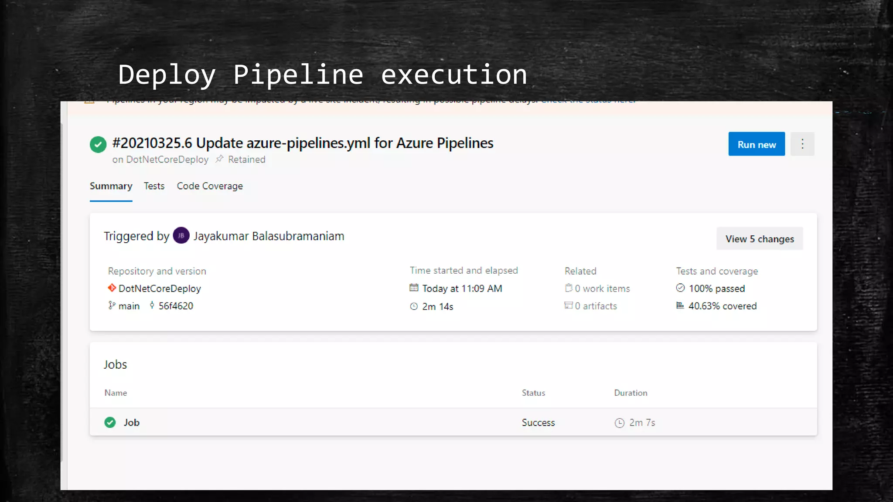Click the green pipeline success status icon

pyautogui.click(x=98, y=144)
